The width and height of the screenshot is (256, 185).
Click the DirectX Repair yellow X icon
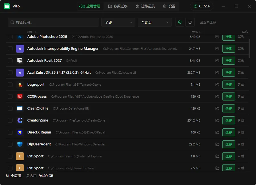(20, 132)
